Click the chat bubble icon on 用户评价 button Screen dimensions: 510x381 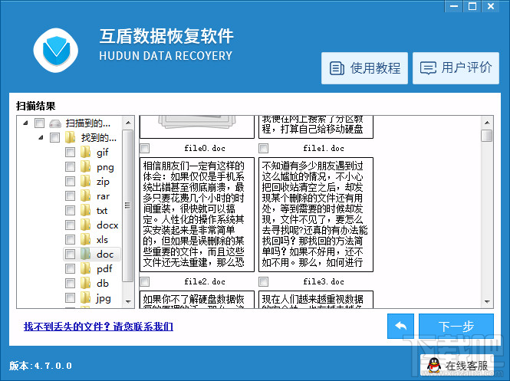coord(428,68)
